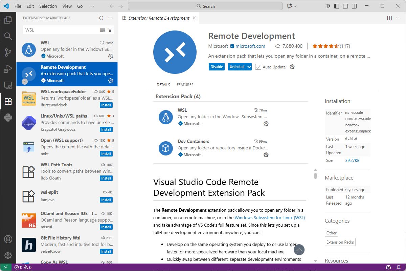Open the Explorer view in activity bar
This screenshot has height=271, width=406.
point(8,20)
